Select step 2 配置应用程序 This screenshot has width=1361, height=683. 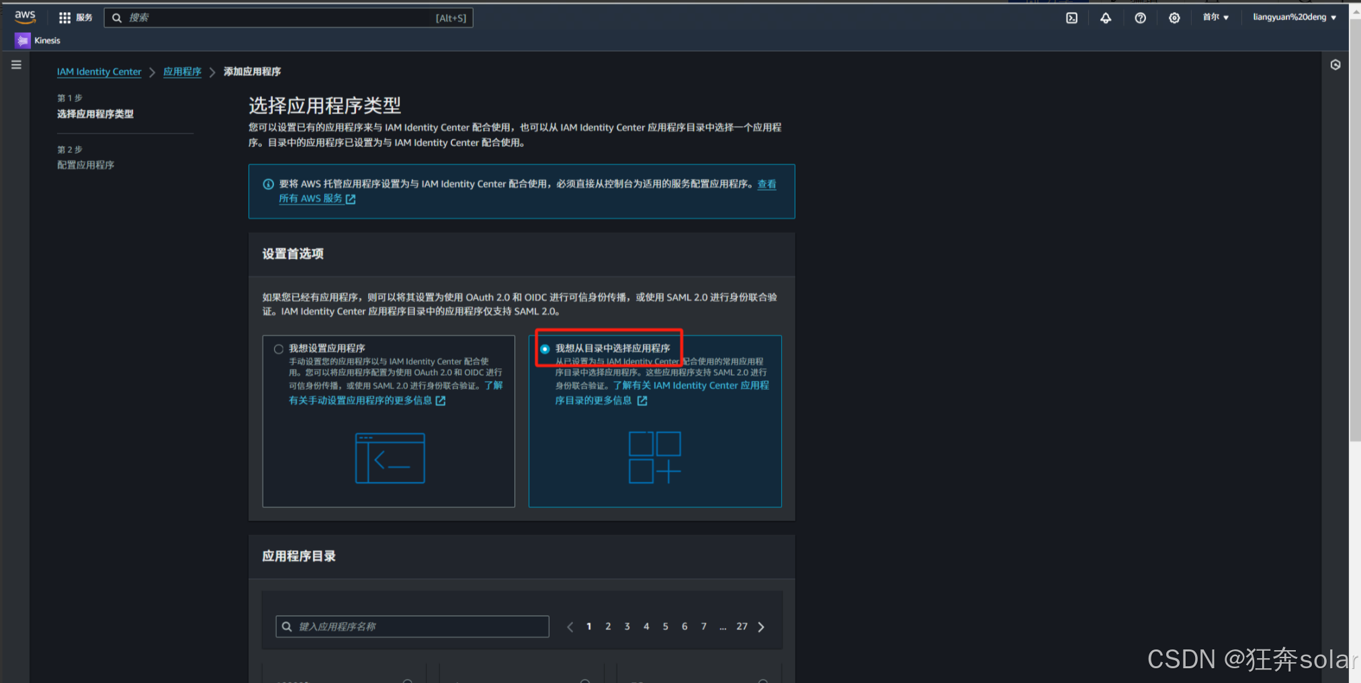click(x=85, y=165)
